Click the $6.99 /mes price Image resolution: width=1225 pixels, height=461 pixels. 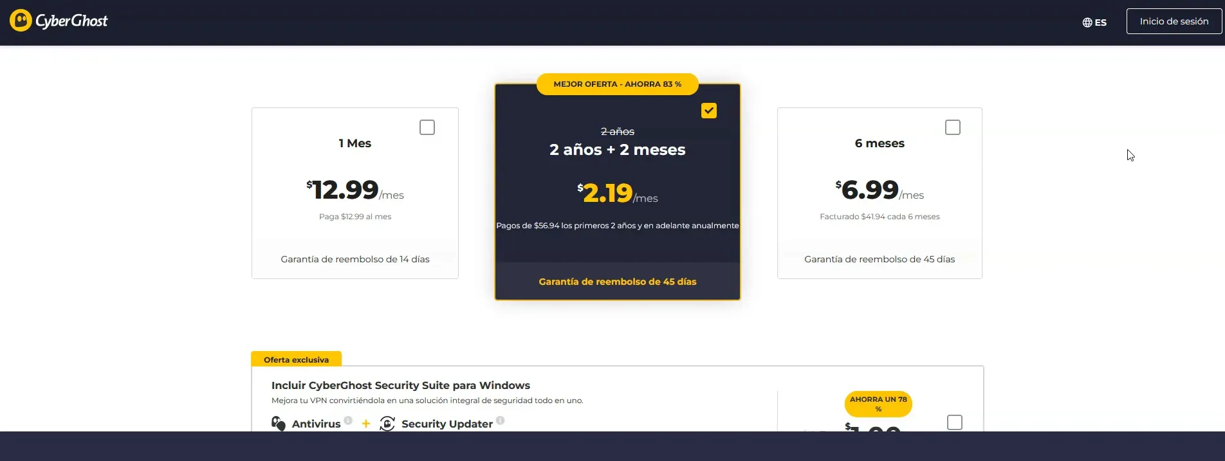[880, 190]
